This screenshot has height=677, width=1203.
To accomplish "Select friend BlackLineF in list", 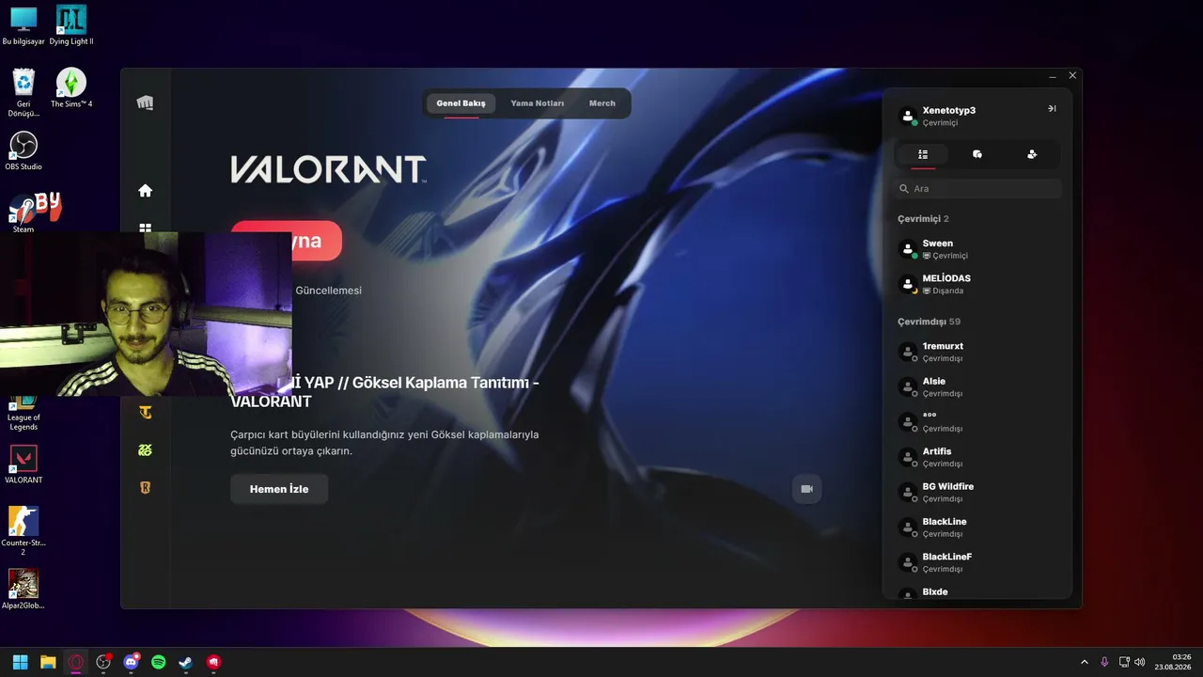I will [977, 562].
